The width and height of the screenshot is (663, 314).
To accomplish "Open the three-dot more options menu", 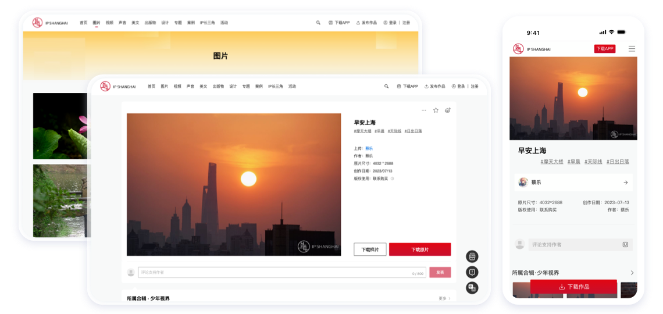I will point(423,110).
